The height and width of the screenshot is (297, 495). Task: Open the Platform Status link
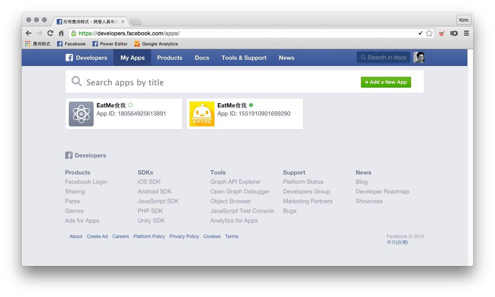[x=303, y=182]
